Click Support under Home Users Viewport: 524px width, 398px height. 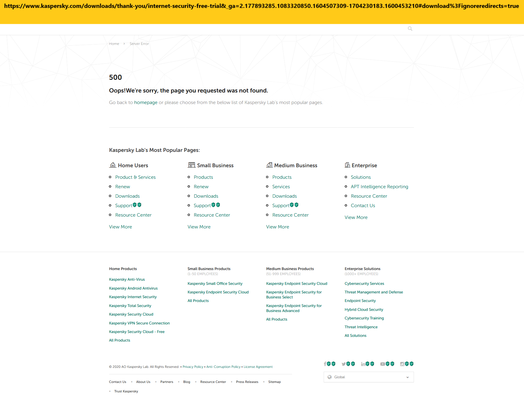click(x=124, y=205)
